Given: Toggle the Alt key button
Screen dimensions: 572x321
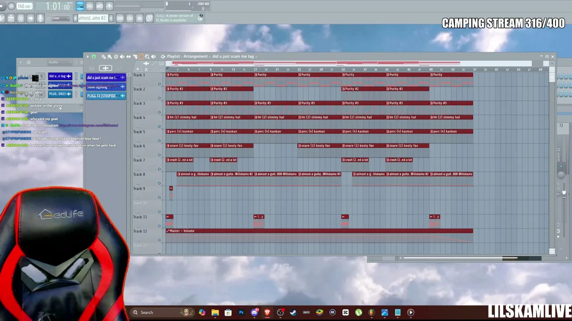Looking at the screenshot, I should coord(139,18).
